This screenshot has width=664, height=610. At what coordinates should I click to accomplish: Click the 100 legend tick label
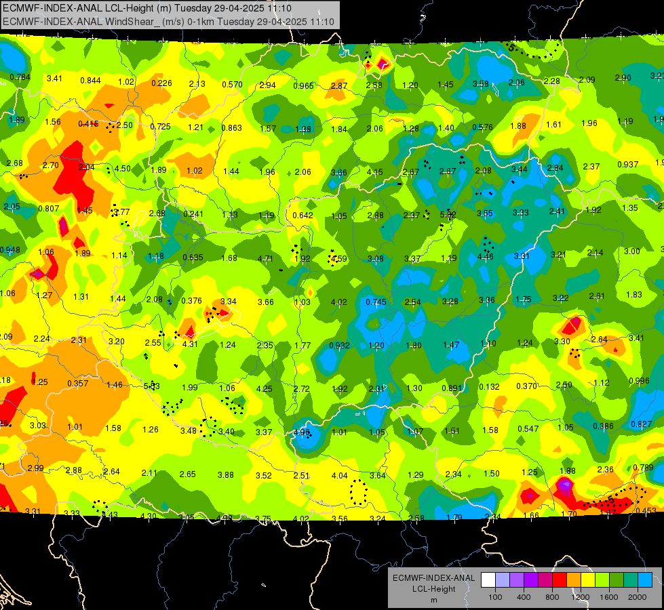(495, 597)
